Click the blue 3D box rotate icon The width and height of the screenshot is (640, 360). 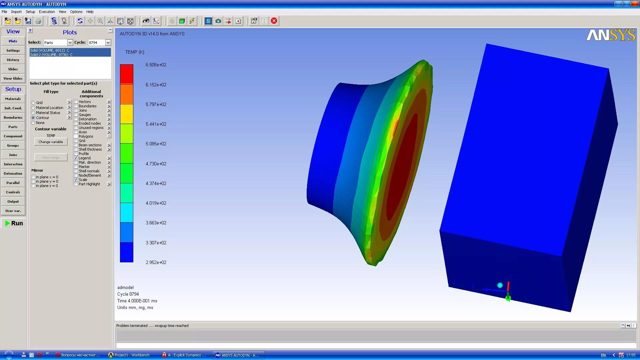point(54,21)
